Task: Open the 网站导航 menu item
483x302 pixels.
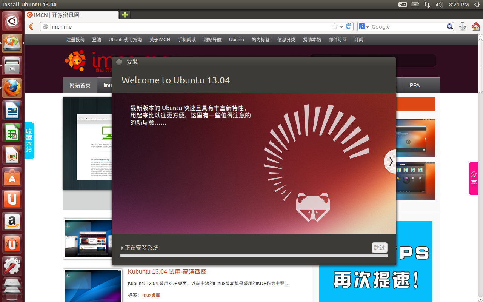Action: [212, 40]
